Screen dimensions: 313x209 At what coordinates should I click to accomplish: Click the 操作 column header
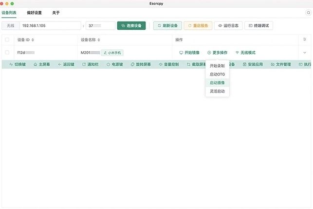(179, 40)
